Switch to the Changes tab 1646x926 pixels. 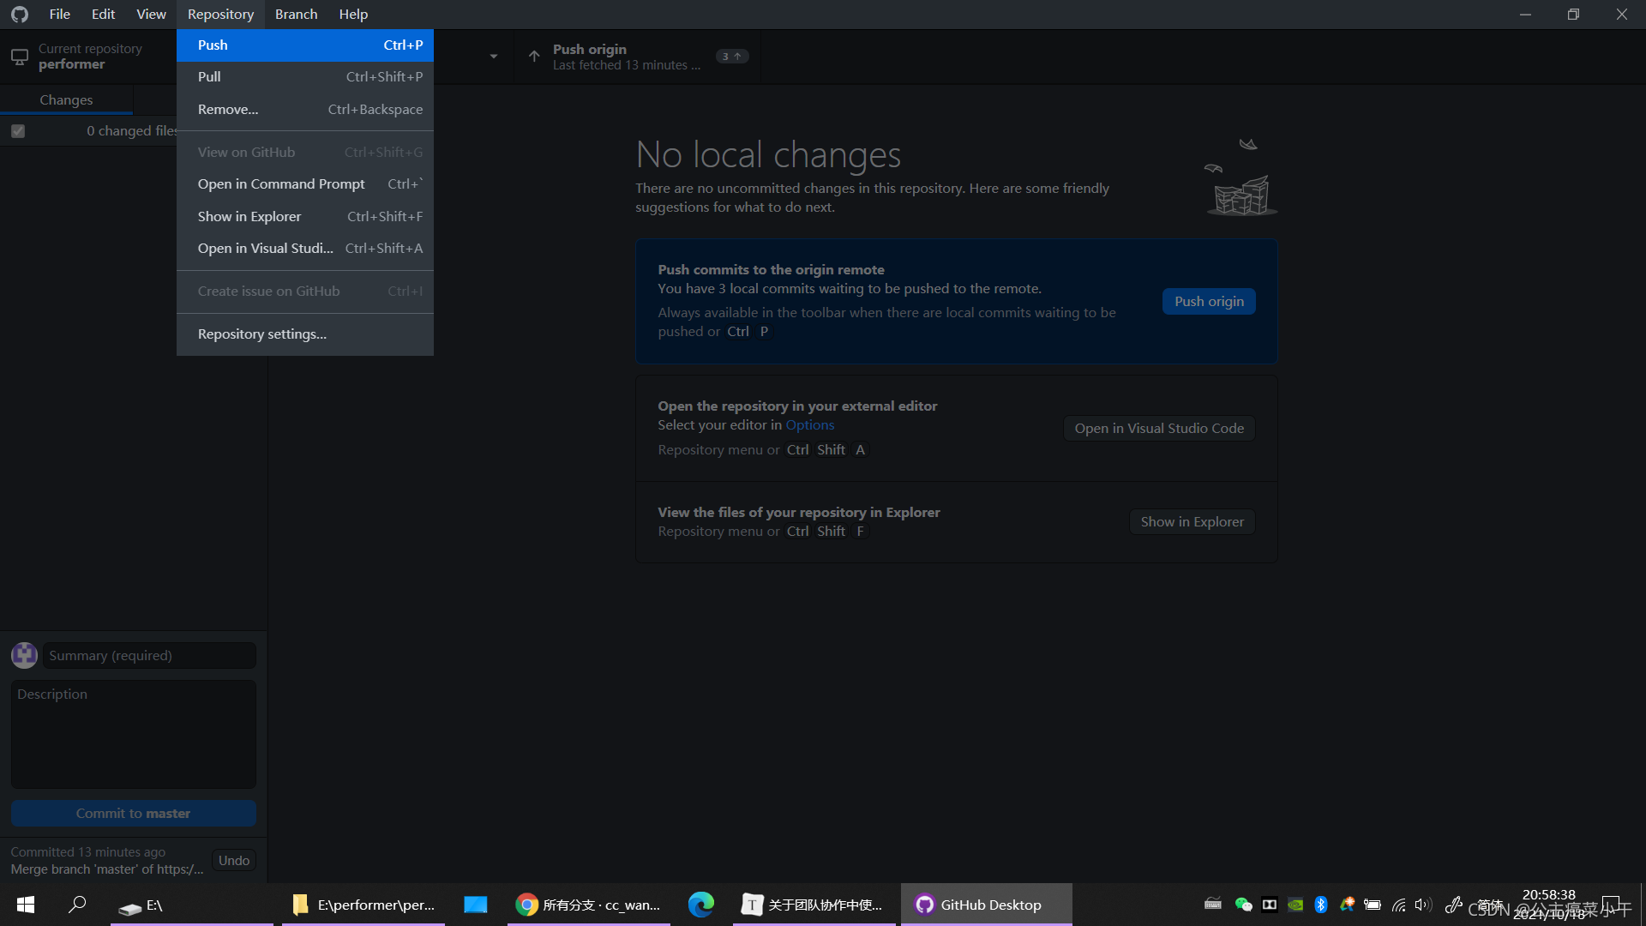66,99
